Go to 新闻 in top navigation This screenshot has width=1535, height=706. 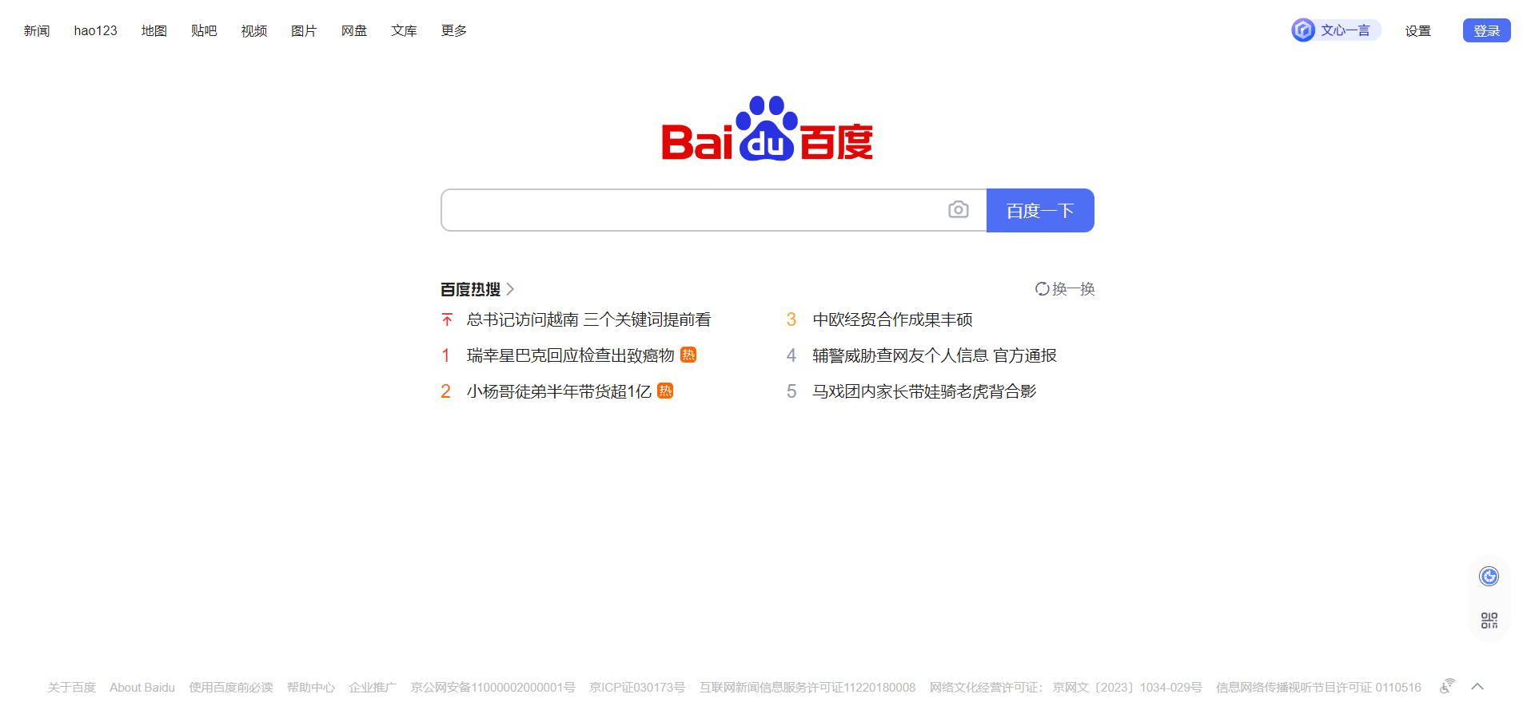click(x=37, y=30)
